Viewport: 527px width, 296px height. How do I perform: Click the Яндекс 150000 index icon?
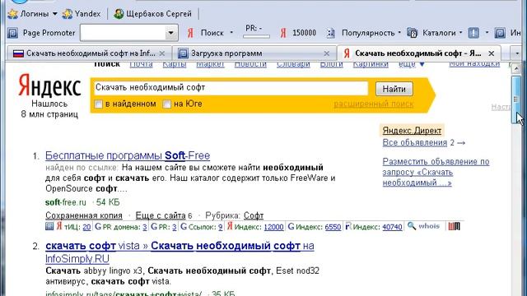pos(283,33)
